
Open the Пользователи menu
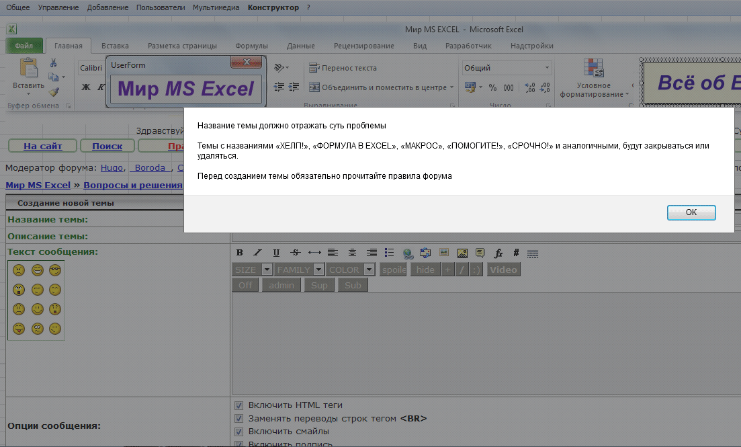(161, 7)
